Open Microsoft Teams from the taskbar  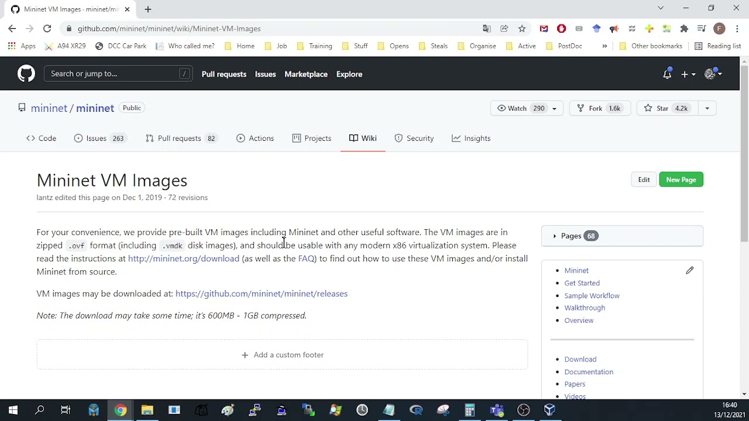coord(496,410)
